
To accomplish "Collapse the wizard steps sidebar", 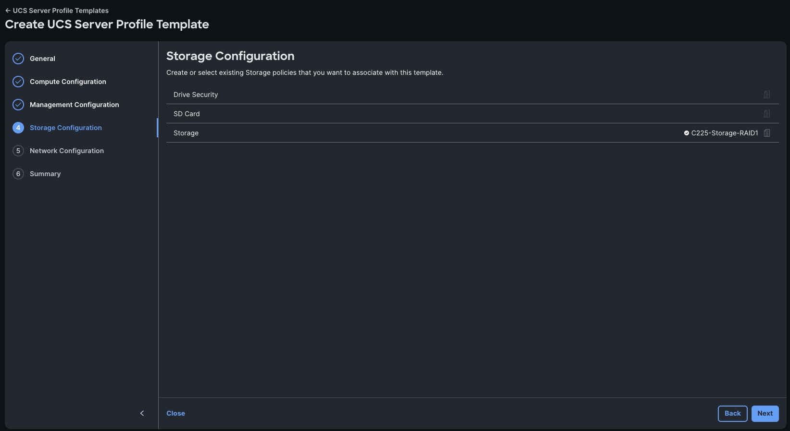I will [142, 413].
